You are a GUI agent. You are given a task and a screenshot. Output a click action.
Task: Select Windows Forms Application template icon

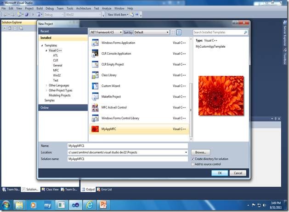[95, 43]
